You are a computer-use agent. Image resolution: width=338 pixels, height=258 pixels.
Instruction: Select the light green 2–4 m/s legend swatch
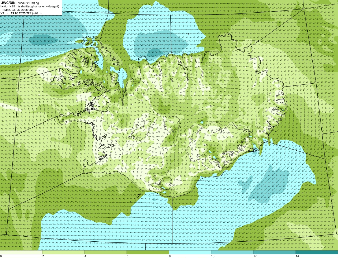63,252
